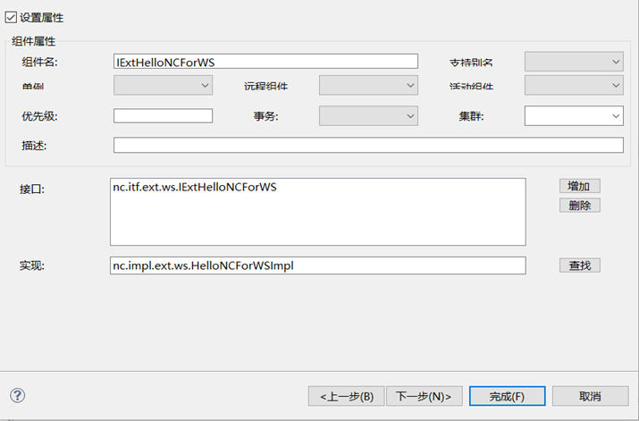Select nc.itf.ext.ws.IExtHelloNCForWS interface entry
Screen dimensions: 639x421
(x=195, y=187)
